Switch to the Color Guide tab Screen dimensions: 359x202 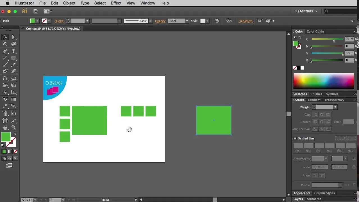[x=315, y=31]
